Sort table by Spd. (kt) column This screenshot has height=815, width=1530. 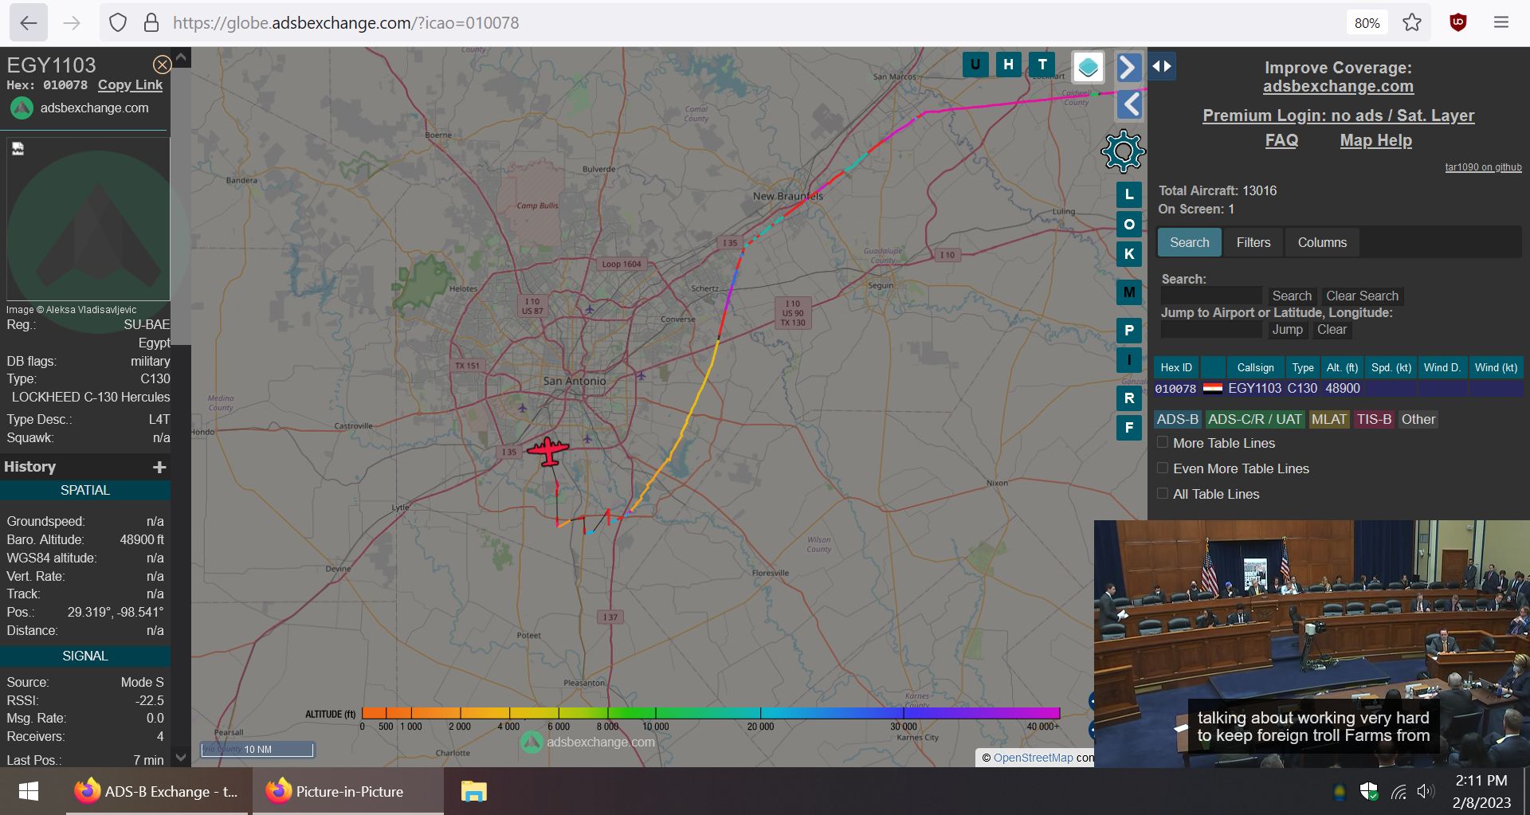click(x=1391, y=367)
